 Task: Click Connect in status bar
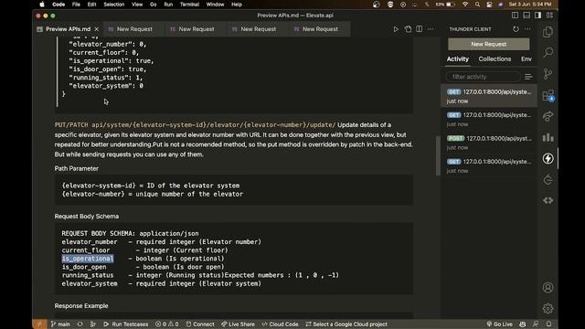[200, 324]
